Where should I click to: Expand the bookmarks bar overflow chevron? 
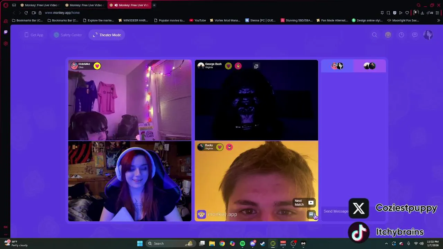click(x=439, y=20)
